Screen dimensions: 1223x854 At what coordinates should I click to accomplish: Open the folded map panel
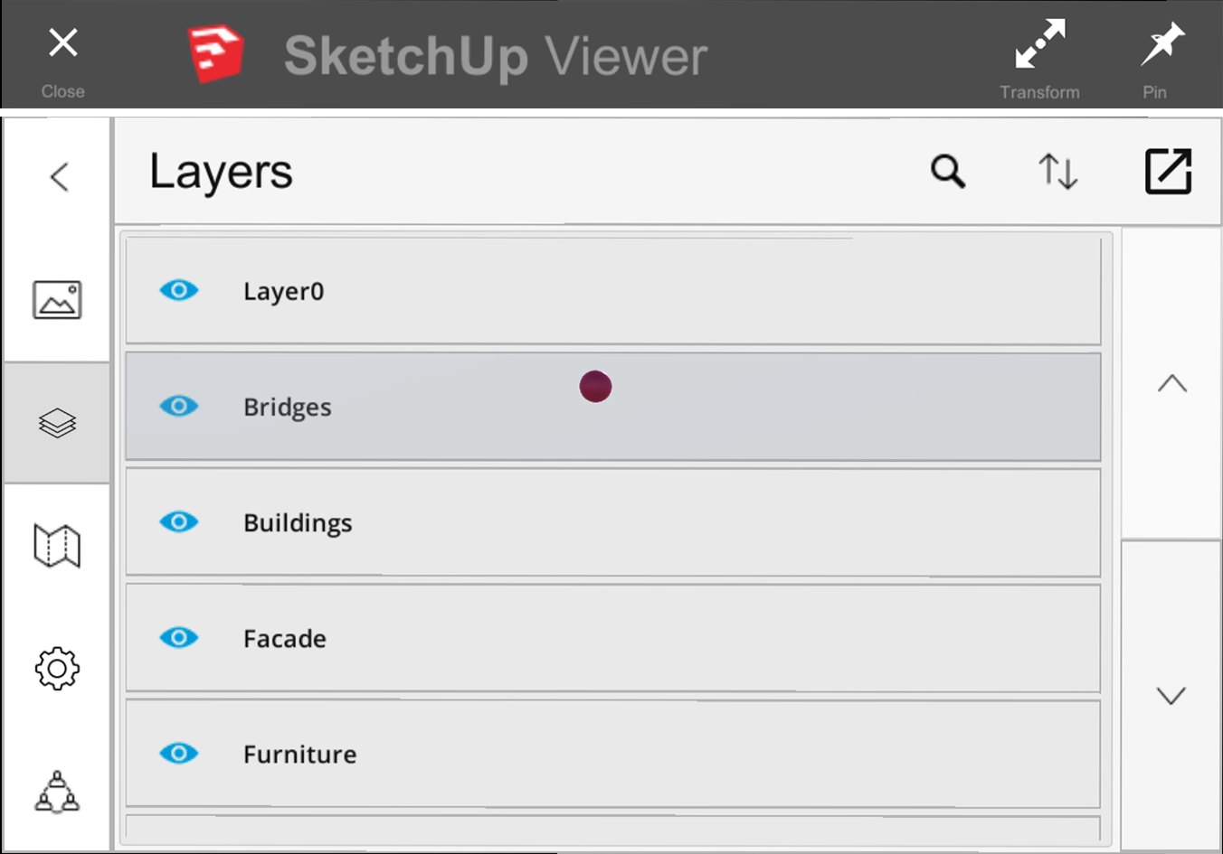point(57,546)
